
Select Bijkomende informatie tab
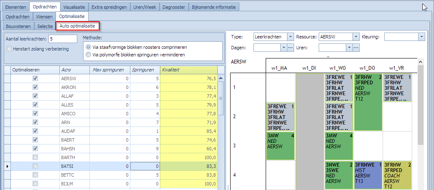[214, 7]
